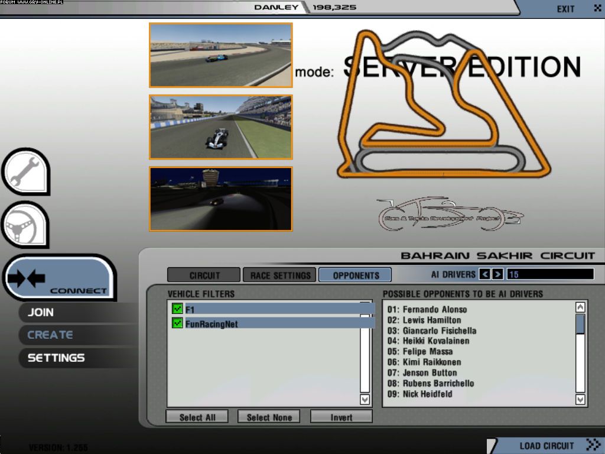
Task: Click the DANLEY player name
Action: click(276, 7)
